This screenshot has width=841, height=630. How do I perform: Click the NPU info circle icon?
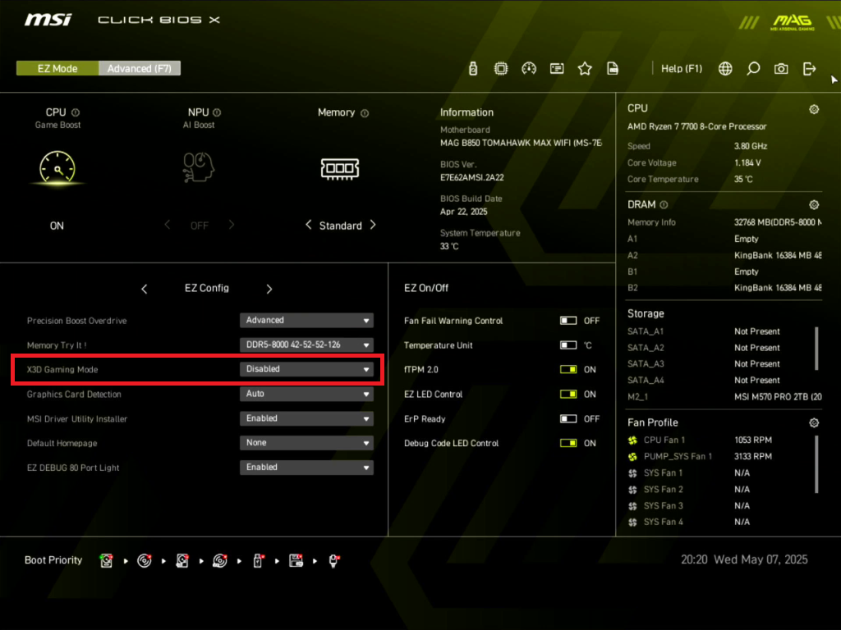pos(217,112)
